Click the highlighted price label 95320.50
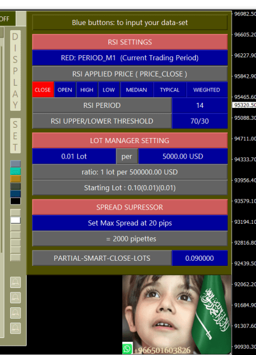 pos(245,105)
